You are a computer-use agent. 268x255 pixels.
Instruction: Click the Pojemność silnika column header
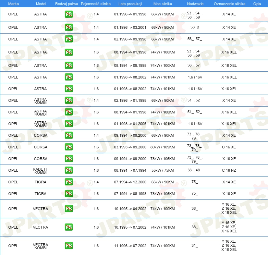point(96,4)
